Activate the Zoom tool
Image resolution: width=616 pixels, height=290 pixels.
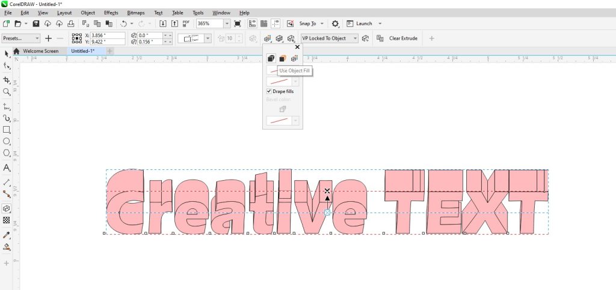[7, 92]
